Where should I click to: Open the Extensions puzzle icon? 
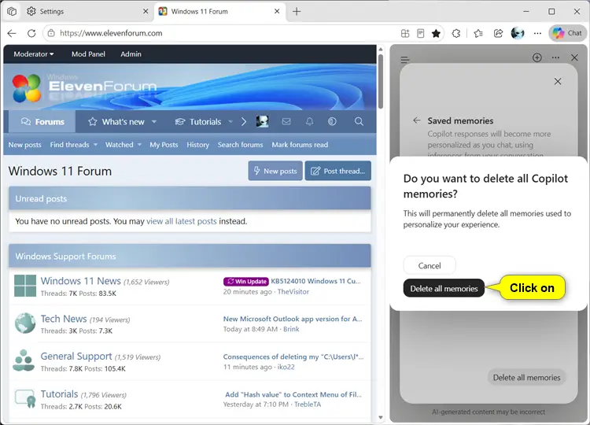click(456, 33)
